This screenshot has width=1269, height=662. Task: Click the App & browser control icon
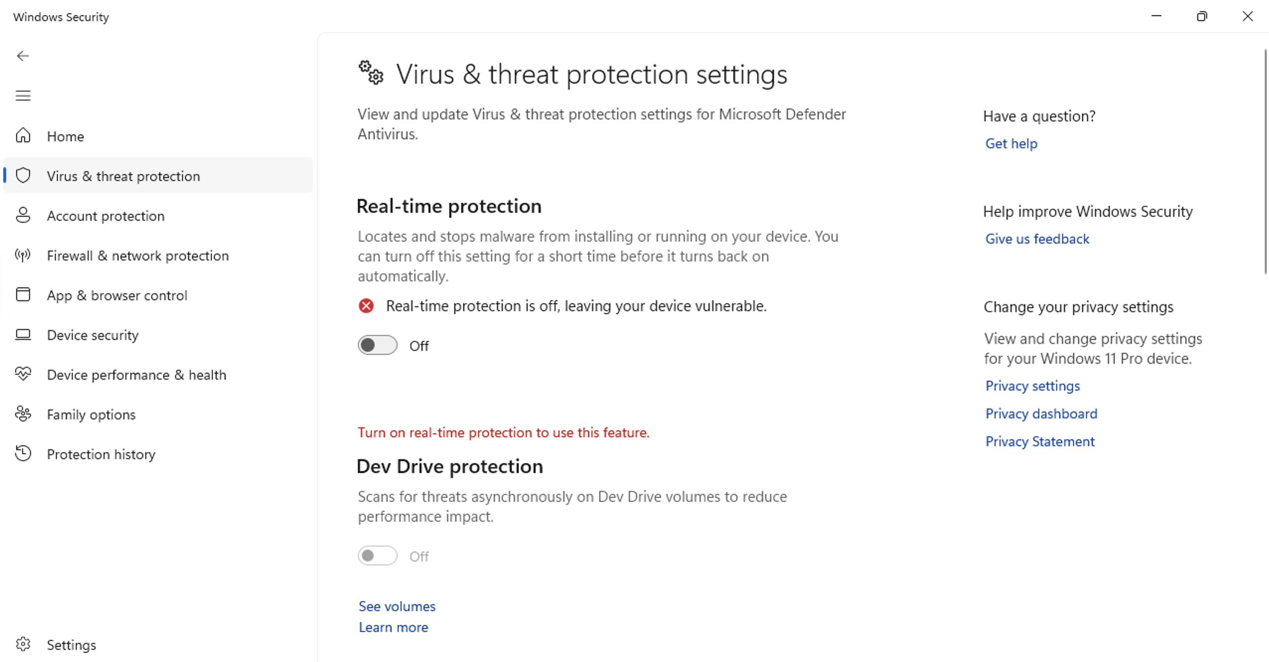click(23, 295)
